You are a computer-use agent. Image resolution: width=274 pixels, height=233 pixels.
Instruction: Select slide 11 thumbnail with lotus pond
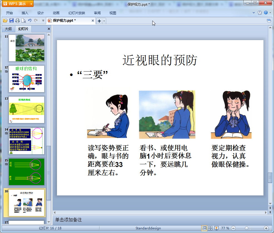coord(27,48)
